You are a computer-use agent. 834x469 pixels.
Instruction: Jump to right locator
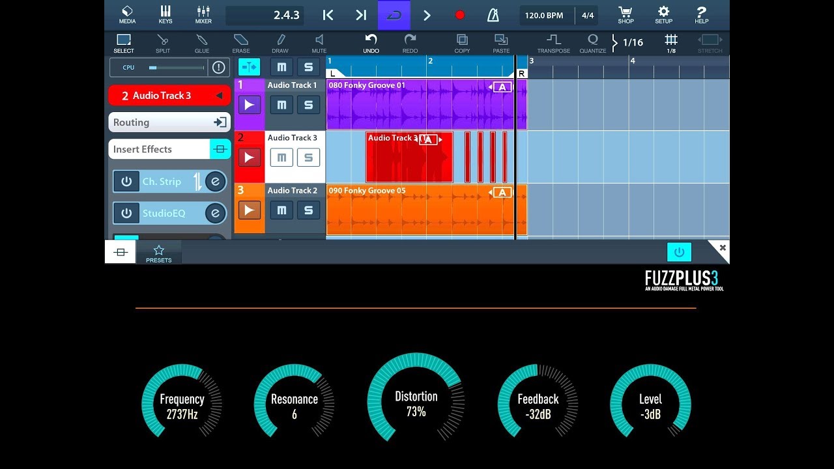pos(361,15)
